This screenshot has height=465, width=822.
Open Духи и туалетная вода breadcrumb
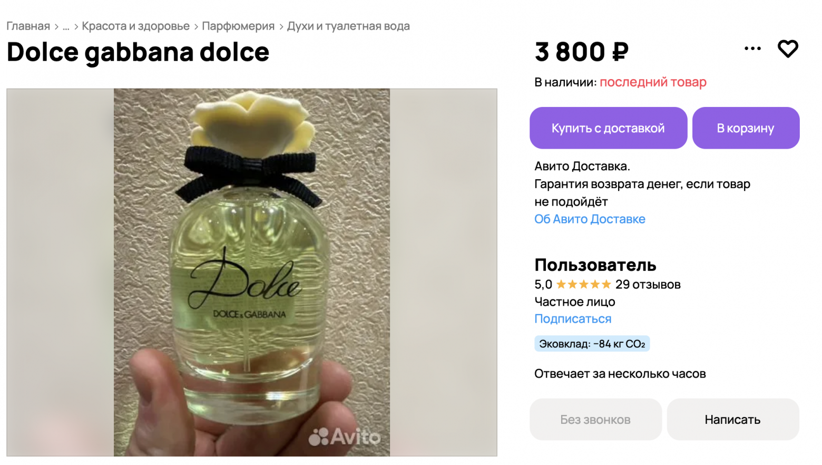pyautogui.click(x=348, y=26)
